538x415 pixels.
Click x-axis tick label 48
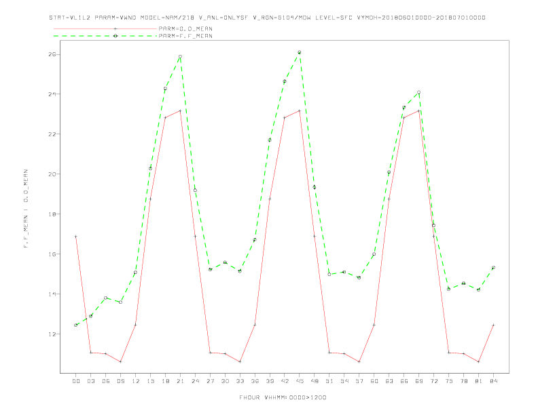(x=315, y=381)
